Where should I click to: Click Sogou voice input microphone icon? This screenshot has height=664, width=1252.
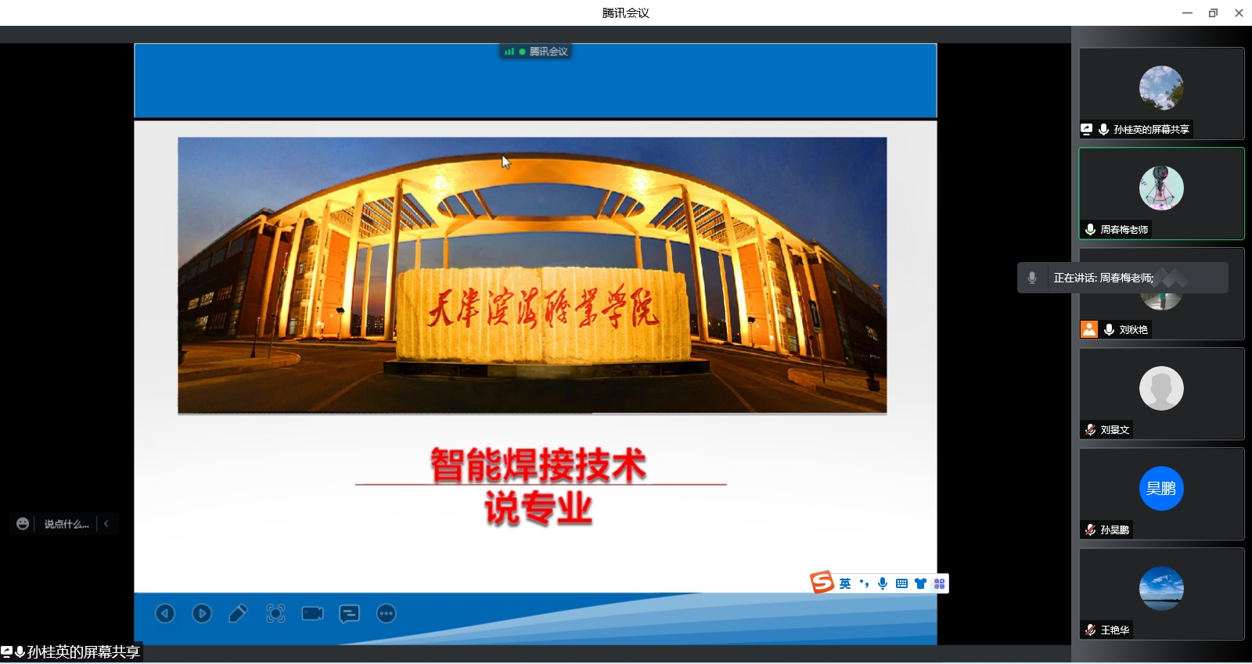click(x=883, y=583)
